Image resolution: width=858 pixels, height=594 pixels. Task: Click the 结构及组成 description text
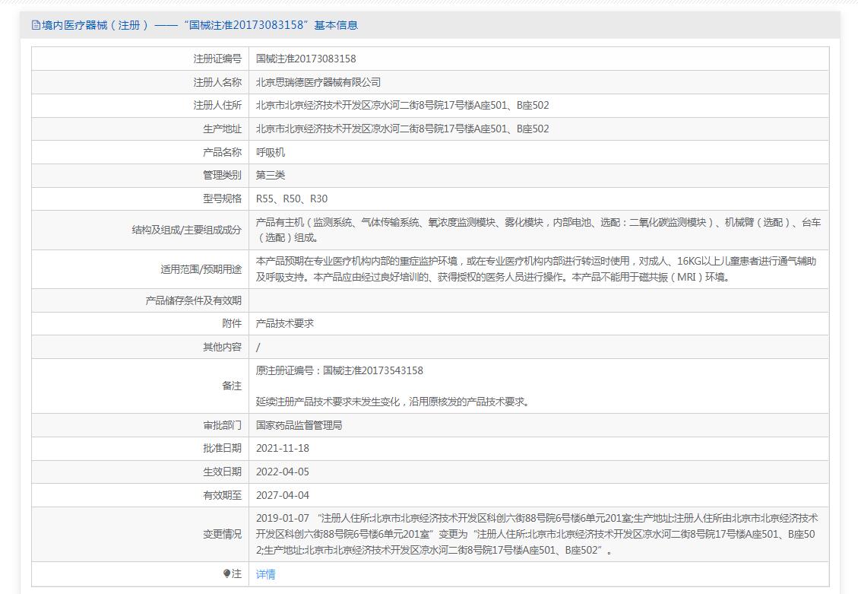(x=537, y=230)
